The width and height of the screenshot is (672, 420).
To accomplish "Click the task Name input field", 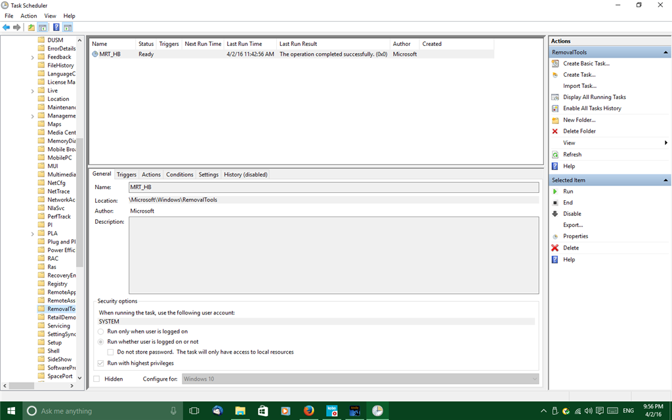I will tap(334, 187).
